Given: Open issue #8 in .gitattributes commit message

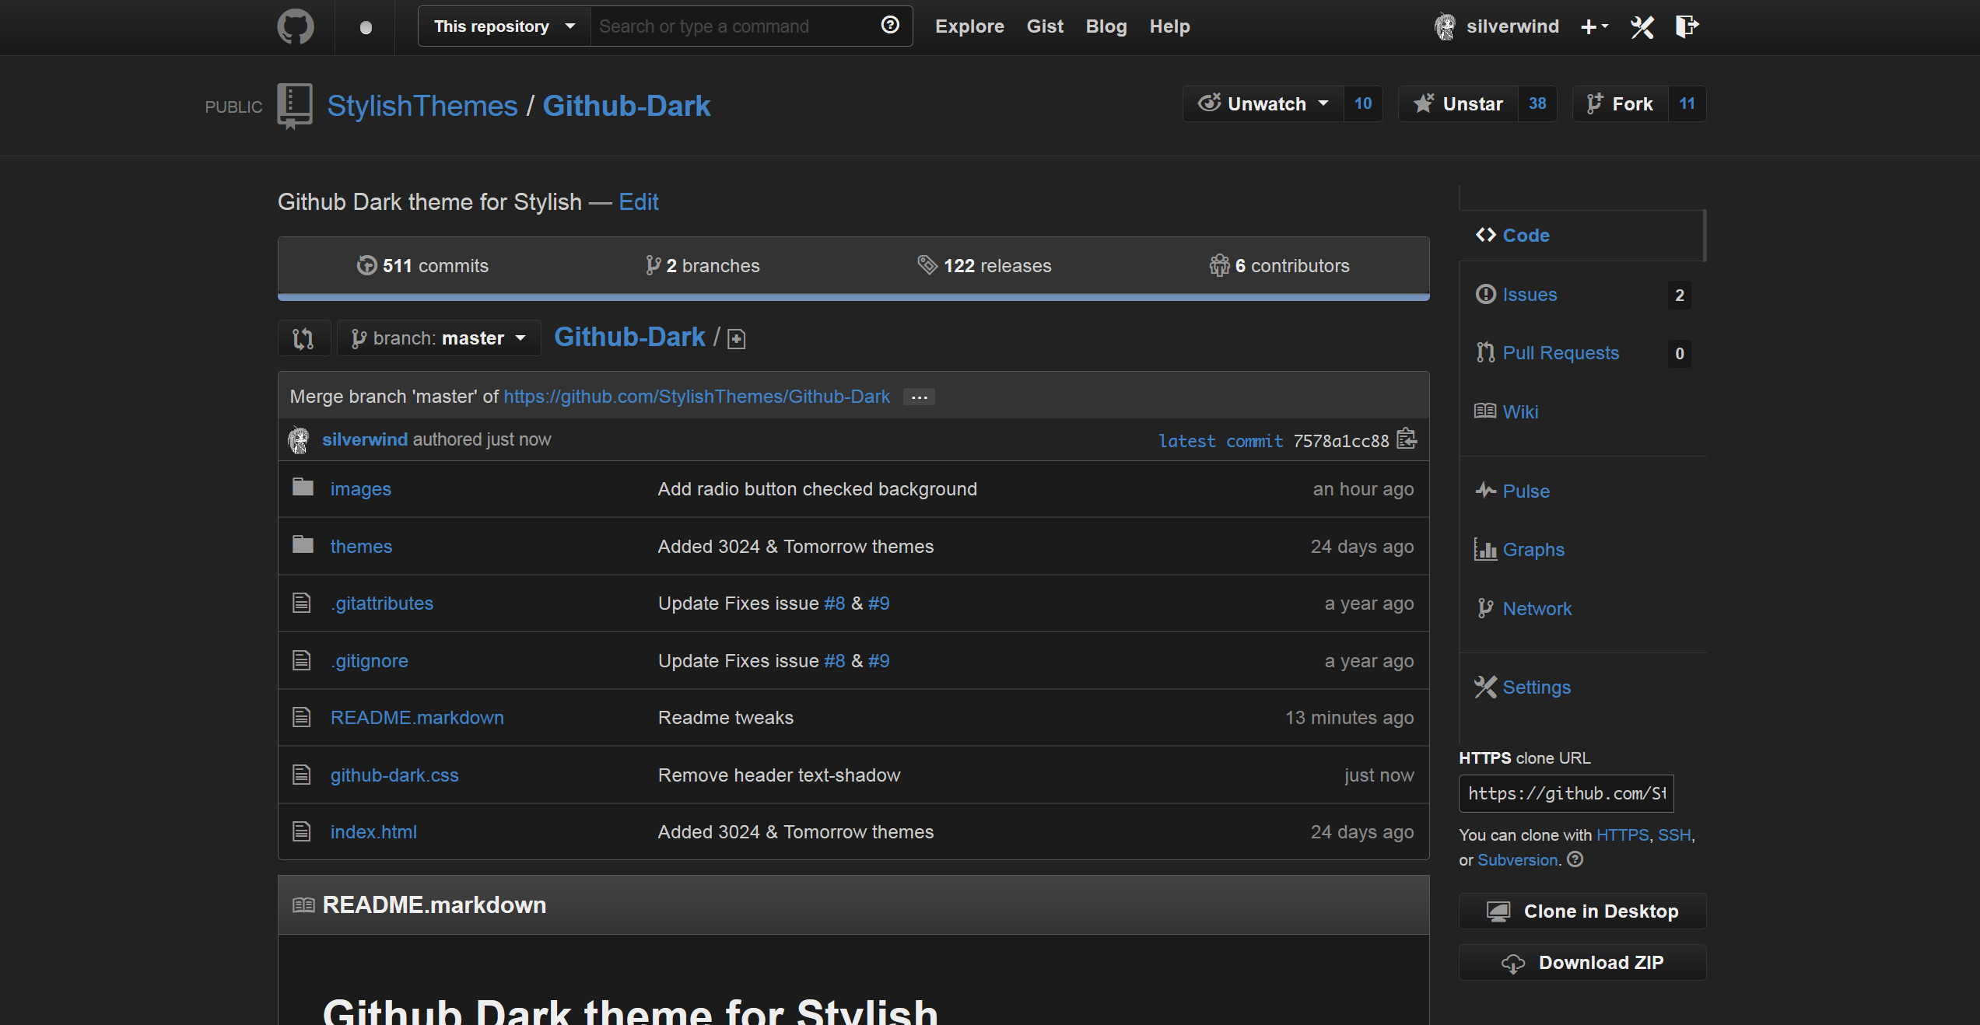Looking at the screenshot, I should pos(835,603).
